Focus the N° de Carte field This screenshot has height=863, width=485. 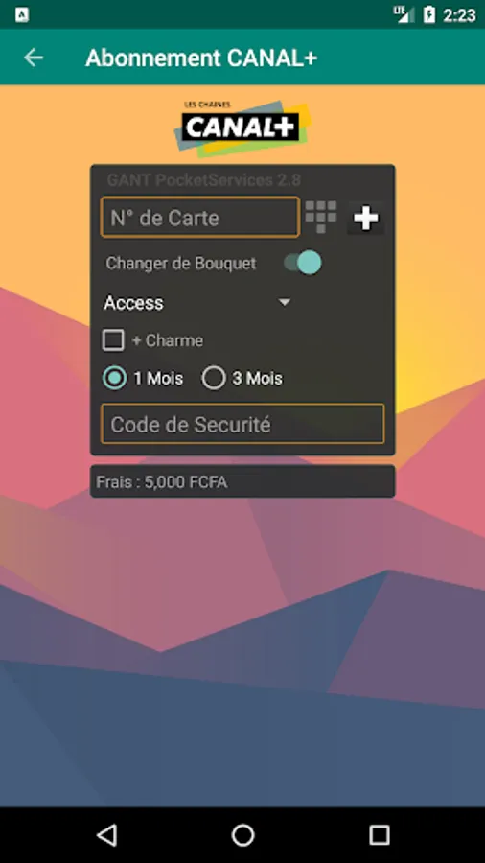coord(200,218)
